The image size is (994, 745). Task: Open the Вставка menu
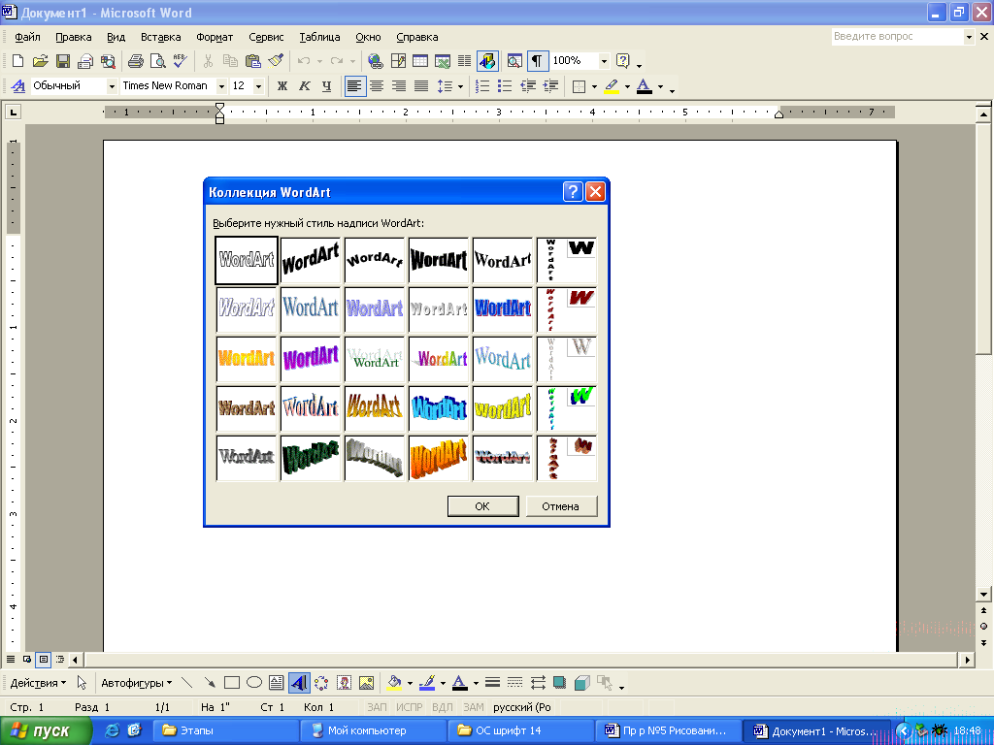pos(160,37)
